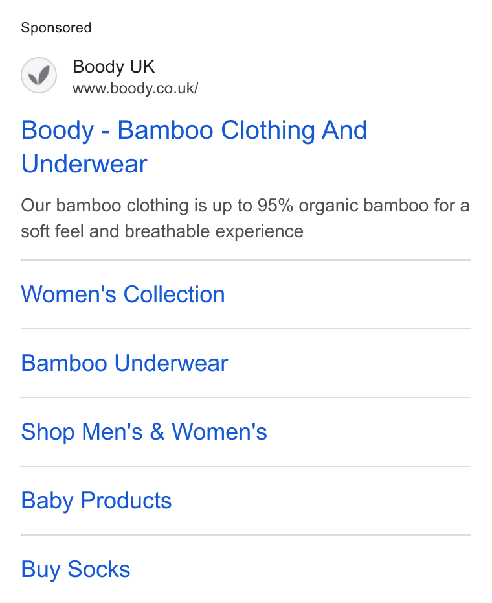Click the Boody Bamboo Clothing headline link
The width and height of the screenshot is (492, 603).
[194, 147]
